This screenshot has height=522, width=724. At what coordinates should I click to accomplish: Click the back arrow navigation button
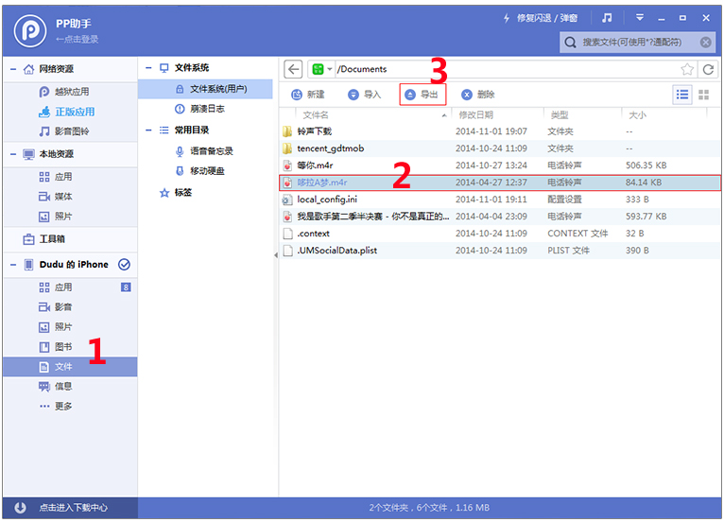click(293, 69)
